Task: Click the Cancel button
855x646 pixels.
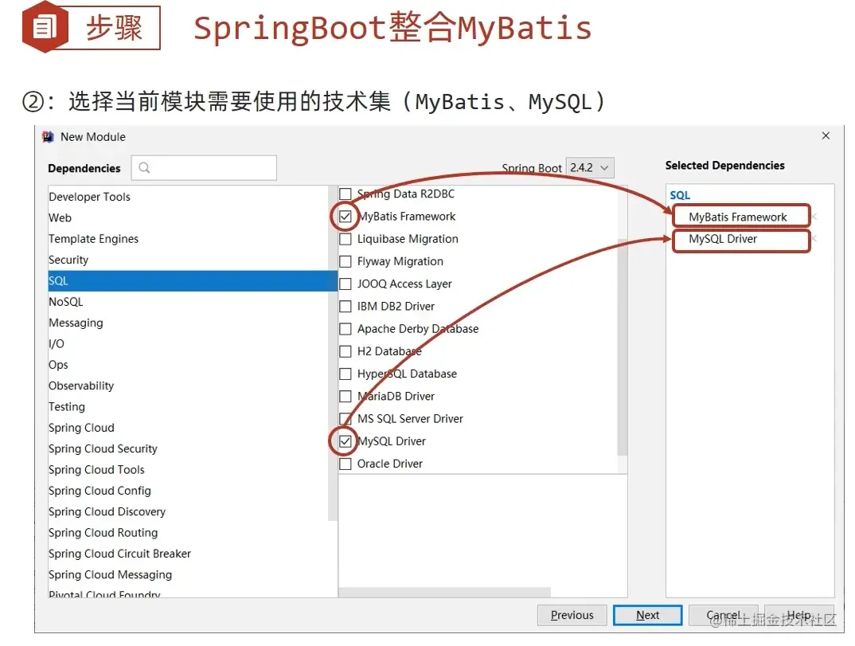Action: point(723,614)
